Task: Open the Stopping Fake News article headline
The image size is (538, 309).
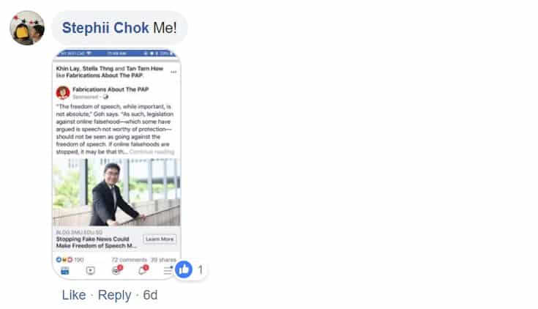Action: [x=96, y=242]
